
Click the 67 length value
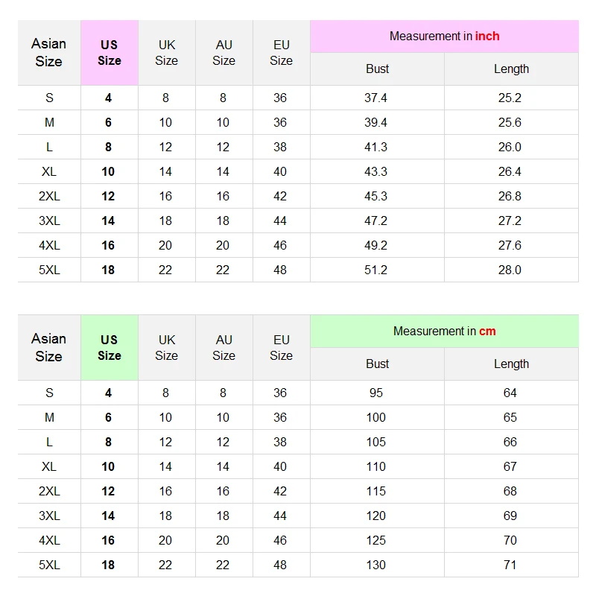(510, 466)
